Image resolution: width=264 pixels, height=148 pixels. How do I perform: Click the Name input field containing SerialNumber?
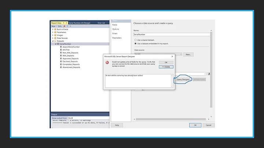171,34
